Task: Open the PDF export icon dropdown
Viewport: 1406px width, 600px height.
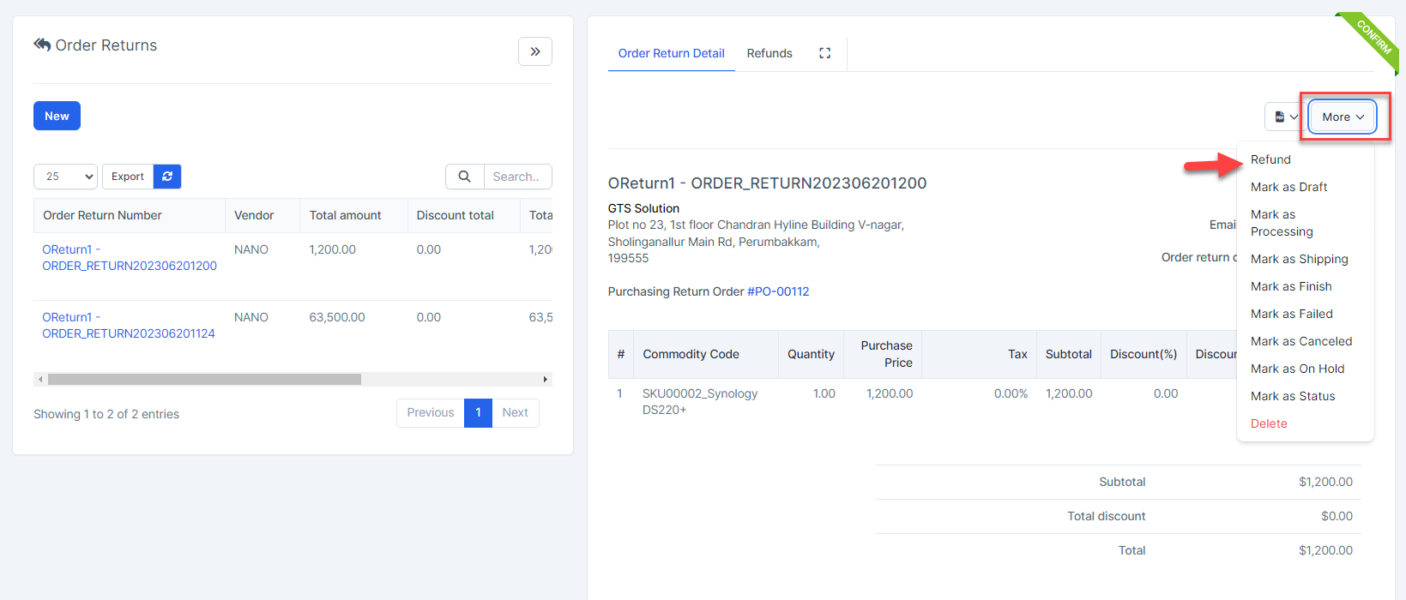Action: pyautogui.click(x=1285, y=117)
